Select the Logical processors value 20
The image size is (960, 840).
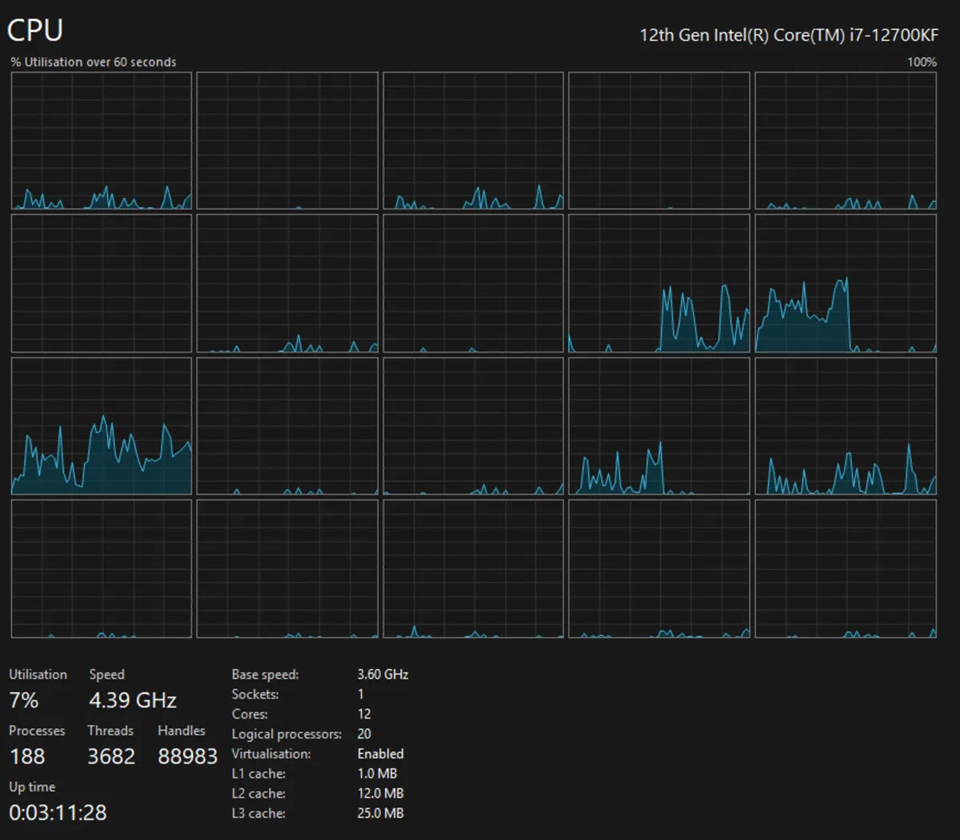(x=364, y=734)
